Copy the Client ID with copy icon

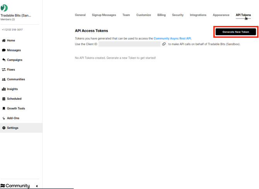pos(164,44)
